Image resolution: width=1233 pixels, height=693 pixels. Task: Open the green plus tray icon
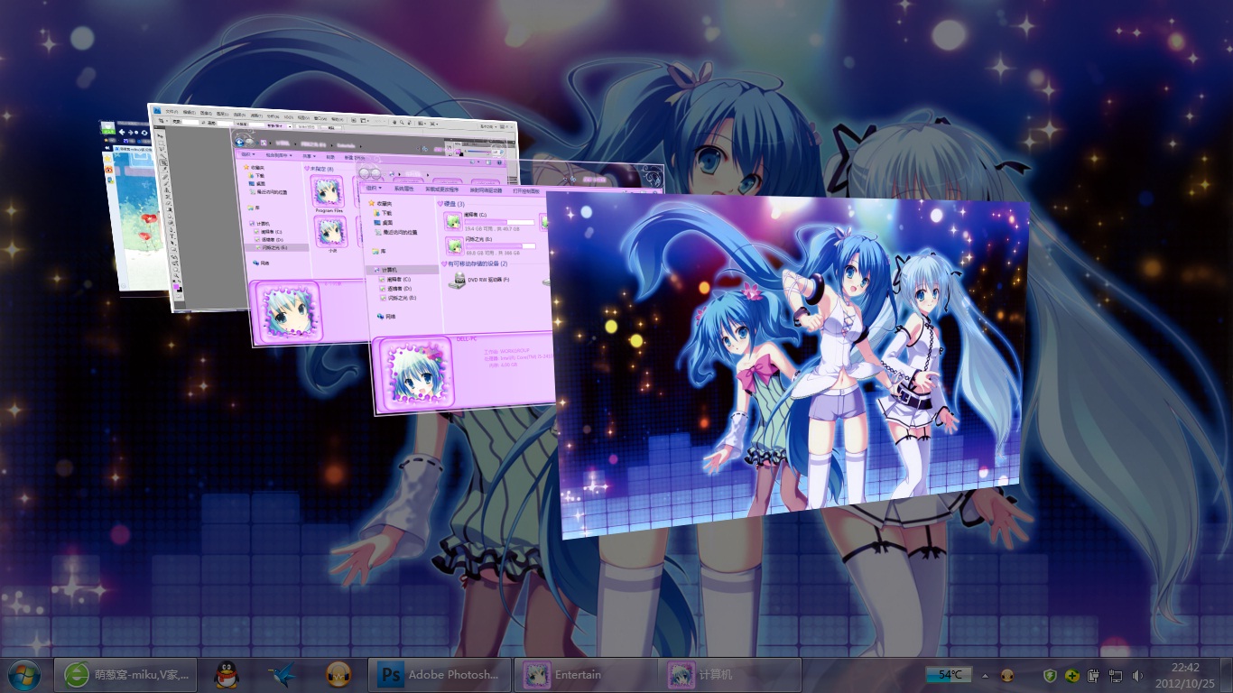tap(1072, 675)
